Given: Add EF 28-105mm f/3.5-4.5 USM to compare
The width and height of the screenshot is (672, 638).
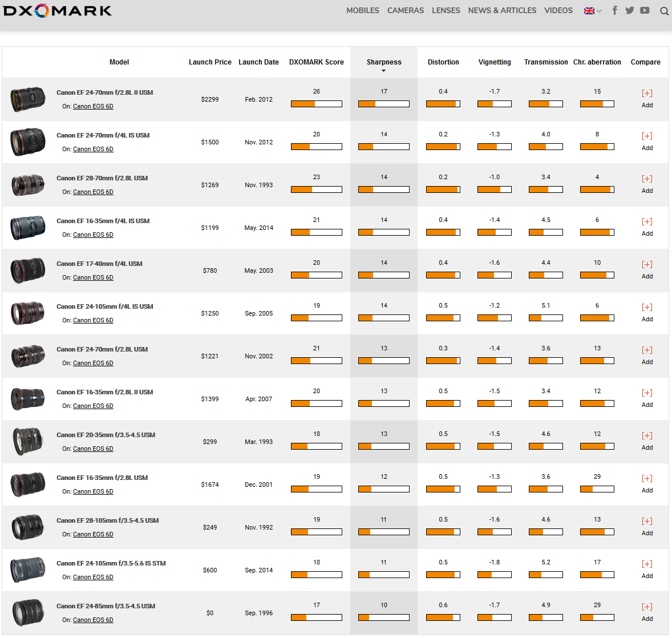Looking at the screenshot, I should click(647, 527).
